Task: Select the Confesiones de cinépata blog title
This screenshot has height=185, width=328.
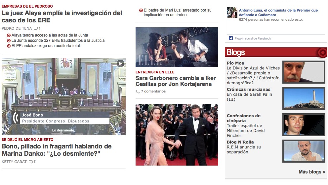Action: [x=244, y=118]
